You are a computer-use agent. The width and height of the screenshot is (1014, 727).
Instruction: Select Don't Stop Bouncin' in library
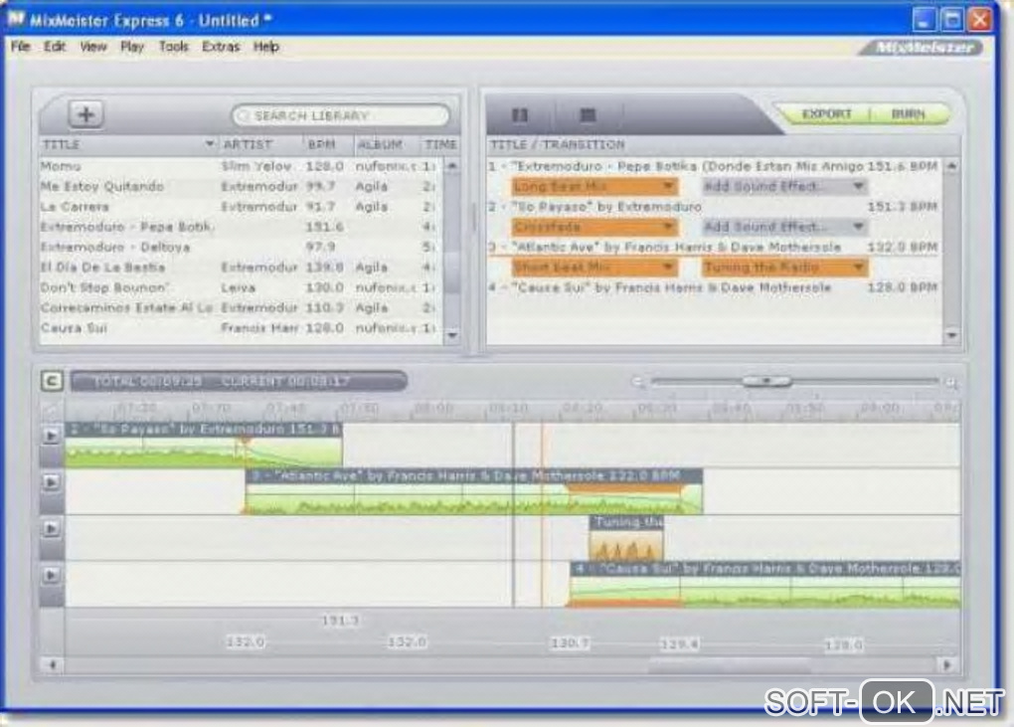(241, 287)
